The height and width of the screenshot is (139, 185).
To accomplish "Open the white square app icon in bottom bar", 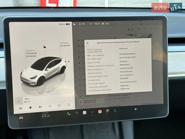I will [84, 113].
